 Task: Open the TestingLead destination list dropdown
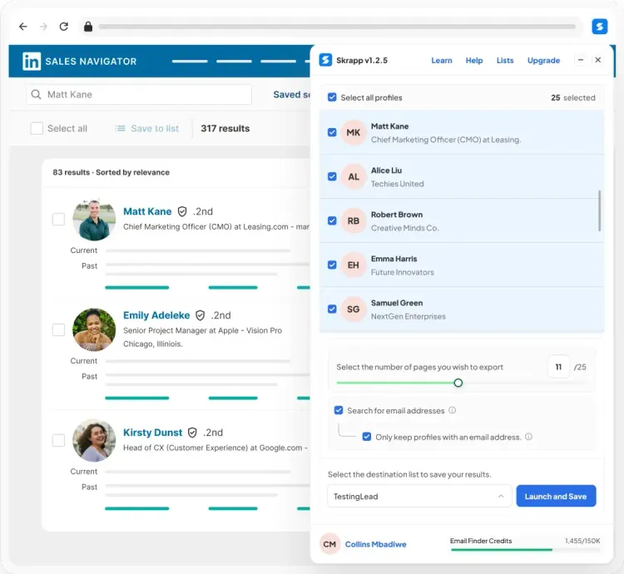point(419,496)
